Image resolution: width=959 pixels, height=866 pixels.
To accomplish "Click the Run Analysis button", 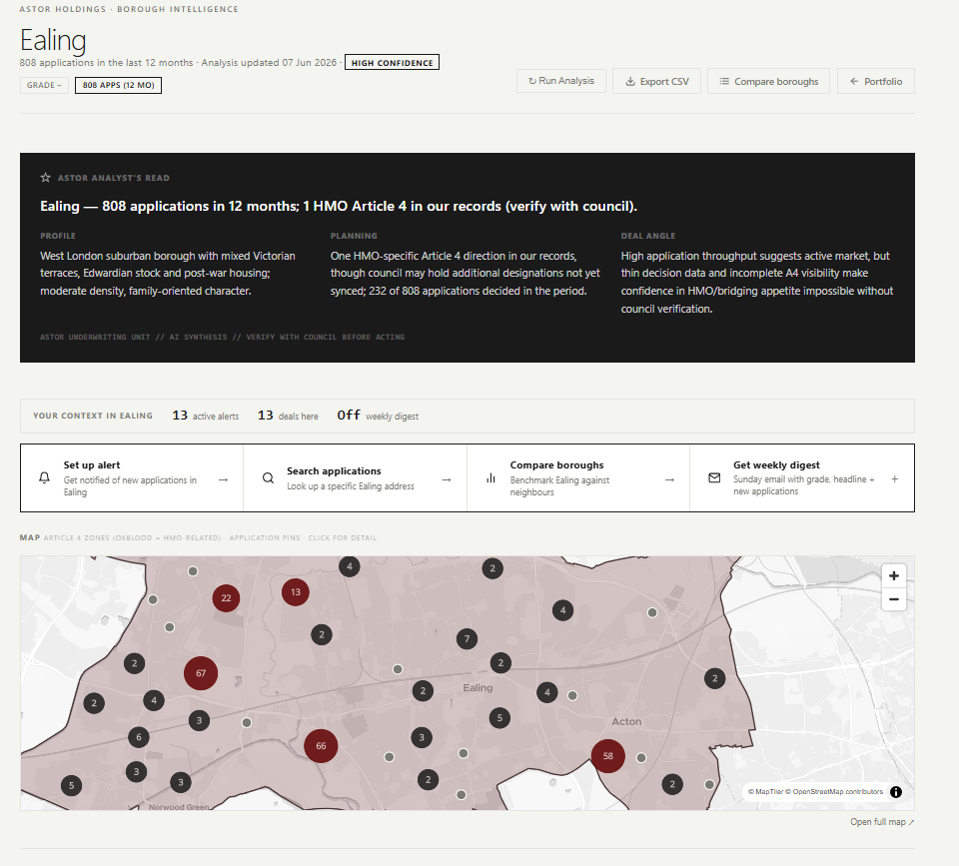I will (560, 81).
